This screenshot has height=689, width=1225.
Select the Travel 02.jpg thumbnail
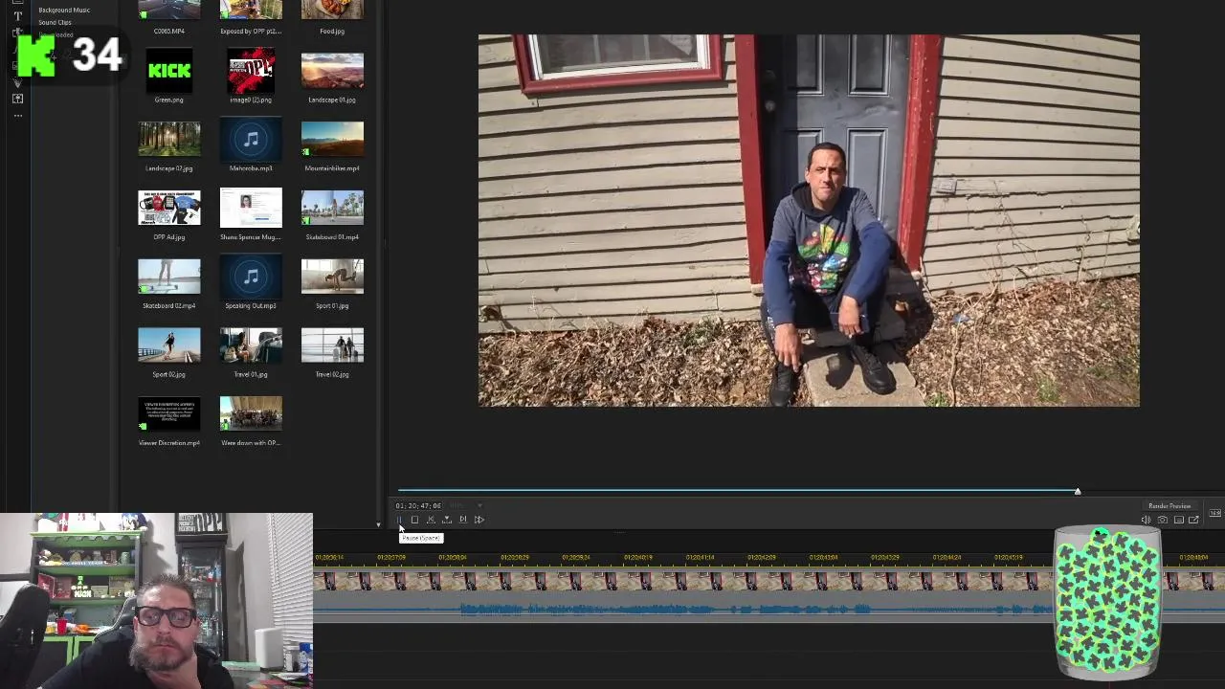coord(332,346)
